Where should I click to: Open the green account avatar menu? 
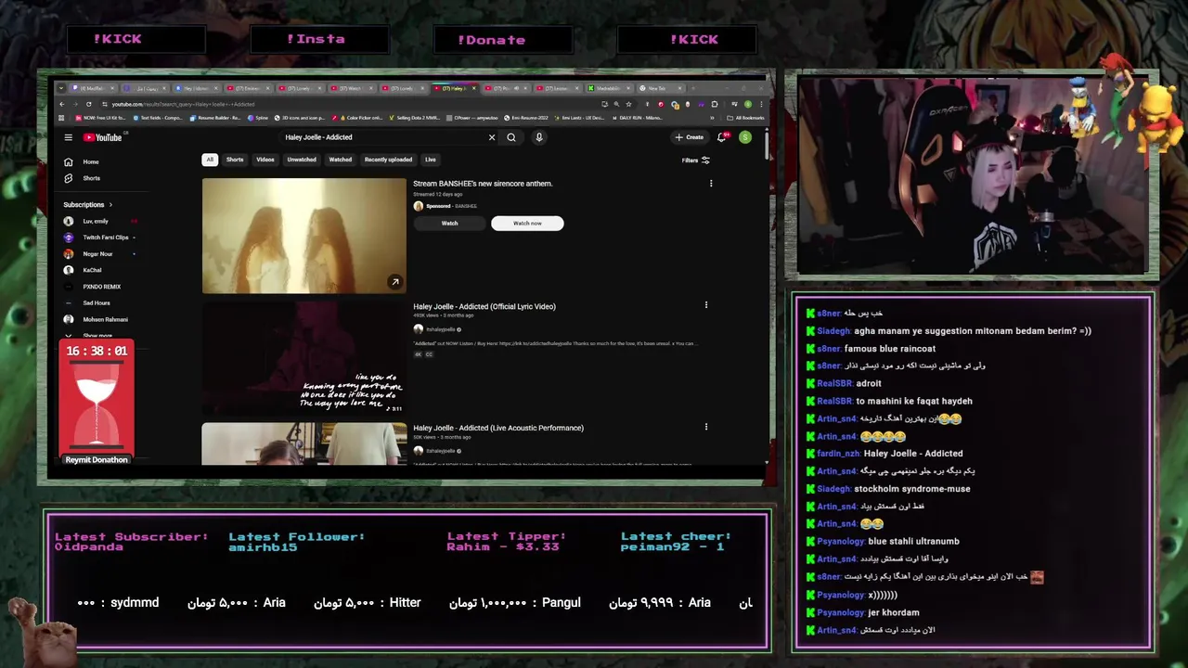coord(745,137)
